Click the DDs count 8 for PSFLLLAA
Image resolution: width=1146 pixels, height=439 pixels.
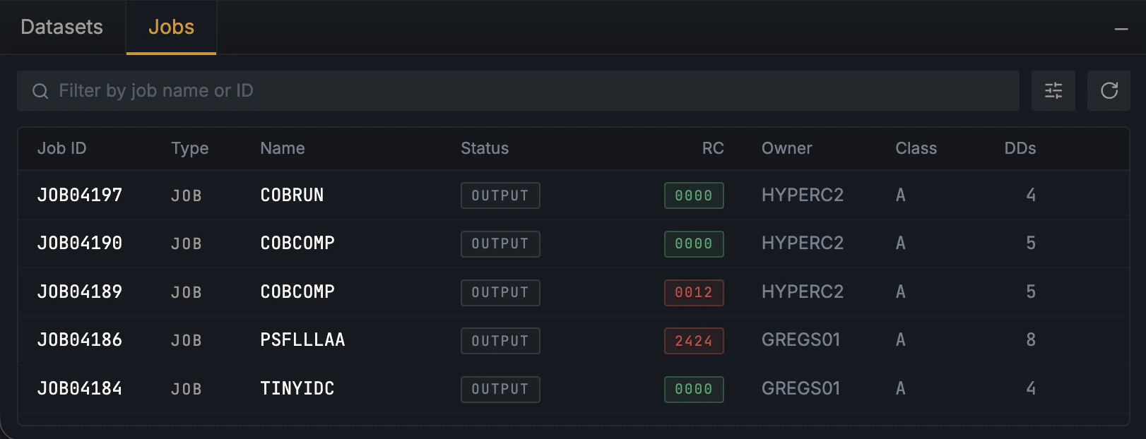pos(1031,340)
